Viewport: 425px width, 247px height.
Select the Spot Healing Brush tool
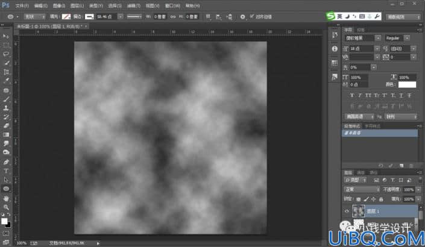pos(6,90)
